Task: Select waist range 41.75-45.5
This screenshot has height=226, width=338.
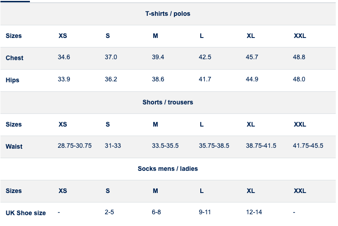Action: click(308, 146)
